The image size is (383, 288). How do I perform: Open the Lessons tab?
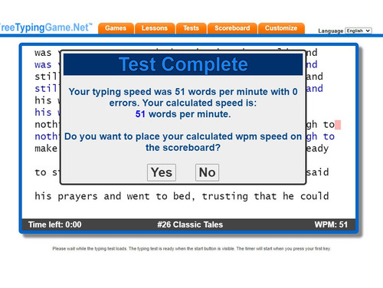[155, 28]
